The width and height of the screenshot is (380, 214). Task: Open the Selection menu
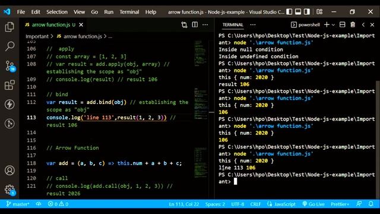(57, 12)
